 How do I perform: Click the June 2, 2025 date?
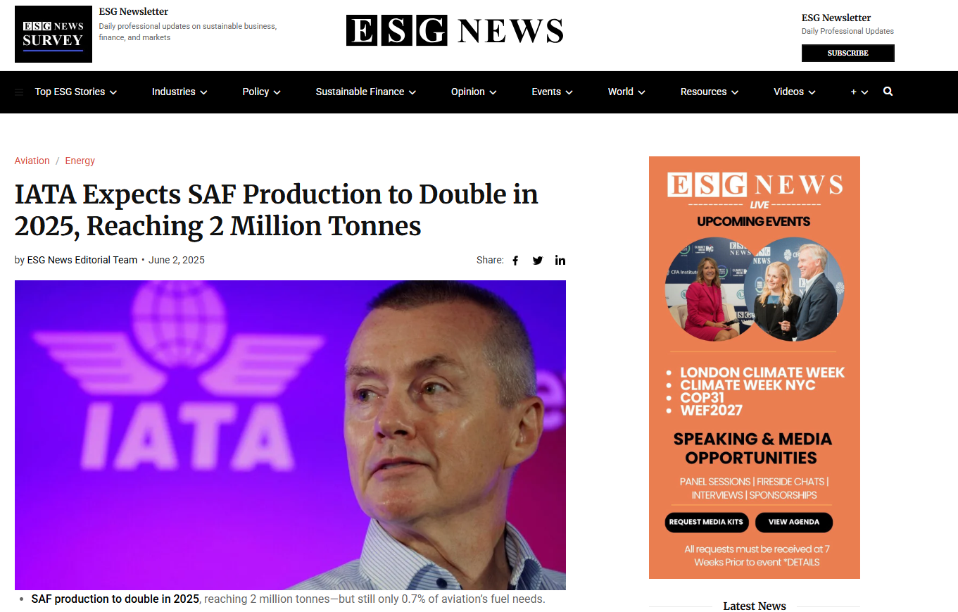point(177,260)
